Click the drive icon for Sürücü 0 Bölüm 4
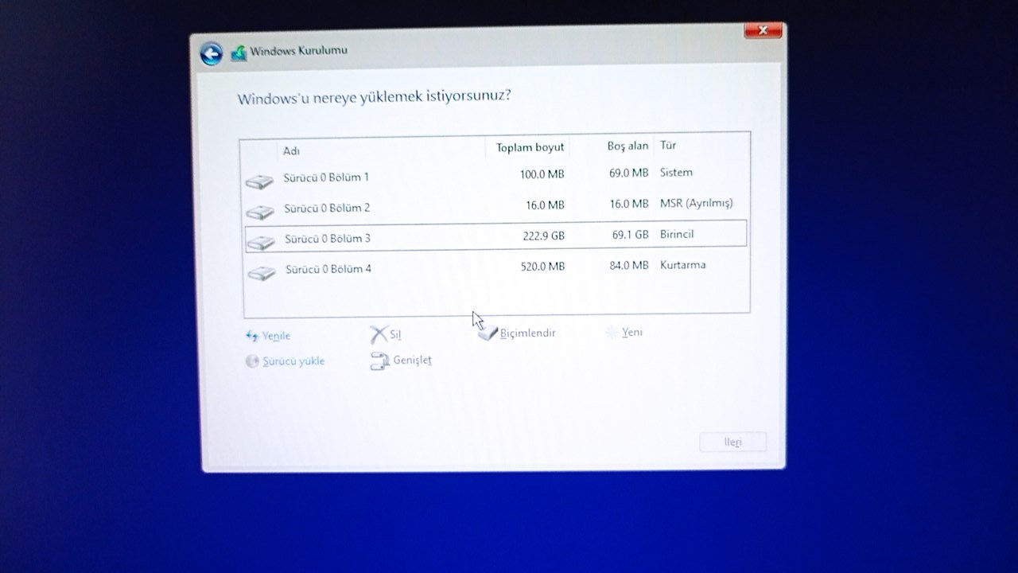 pyautogui.click(x=262, y=273)
